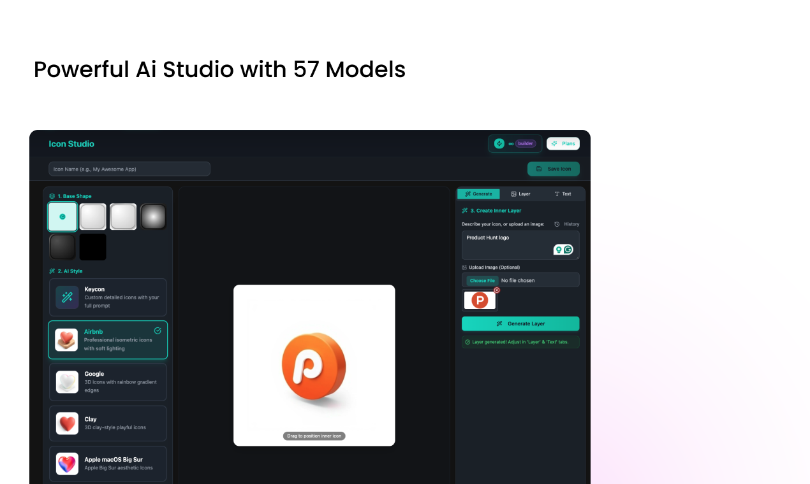Switch to the Layer tab
Image resolution: width=810 pixels, height=484 pixels.
pyautogui.click(x=520, y=194)
